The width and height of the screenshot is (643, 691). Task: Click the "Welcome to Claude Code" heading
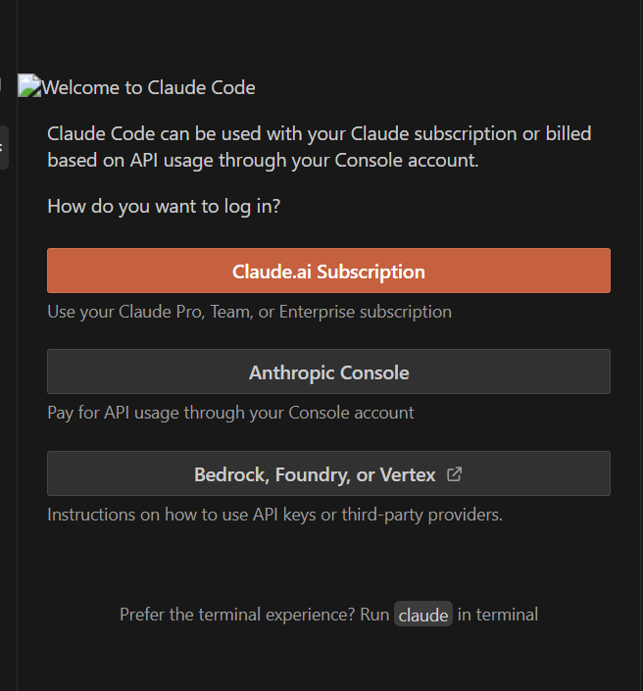click(149, 87)
